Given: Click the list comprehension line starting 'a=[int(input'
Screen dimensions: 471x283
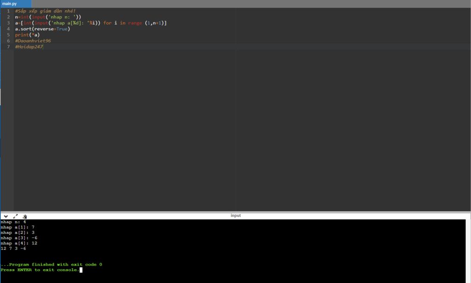Looking at the screenshot, I should point(91,23).
